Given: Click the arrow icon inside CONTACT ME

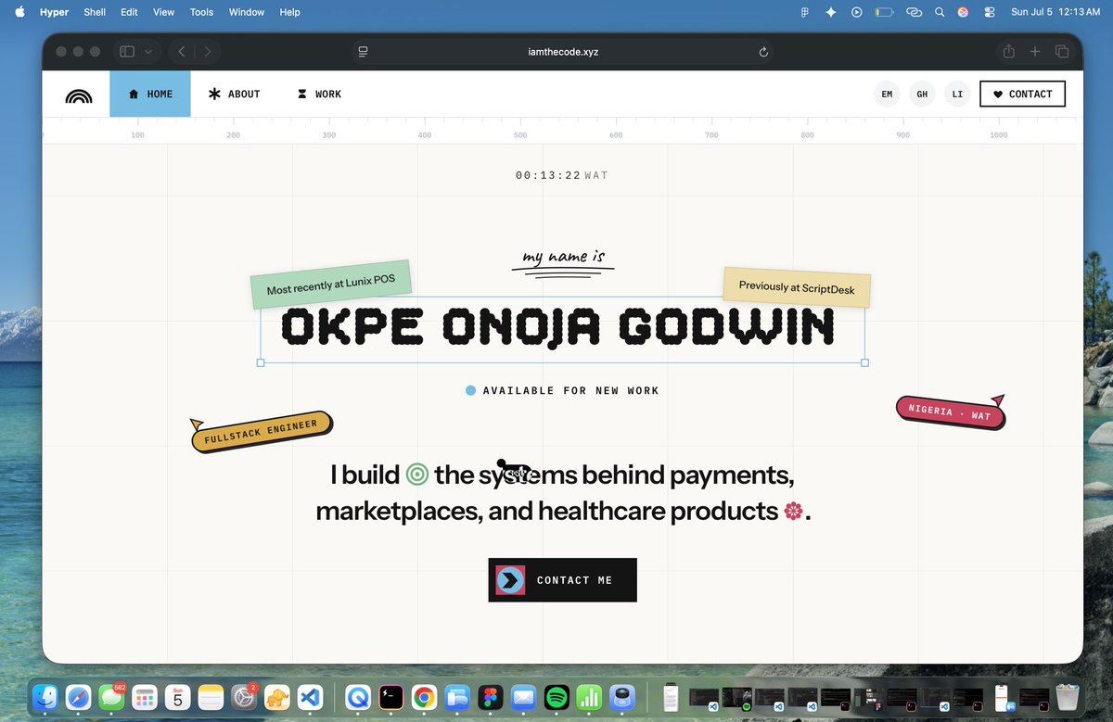Looking at the screenshot, I should pos(510,580).
